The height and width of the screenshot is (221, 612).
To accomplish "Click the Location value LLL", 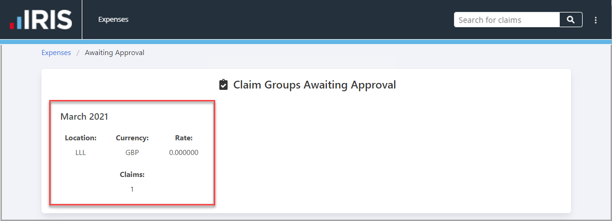I will pos(80,153).
